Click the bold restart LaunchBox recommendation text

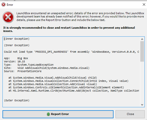(x=69, y=29)
